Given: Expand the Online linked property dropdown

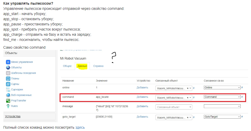Looking at the screenshot, I should point(222,88).
